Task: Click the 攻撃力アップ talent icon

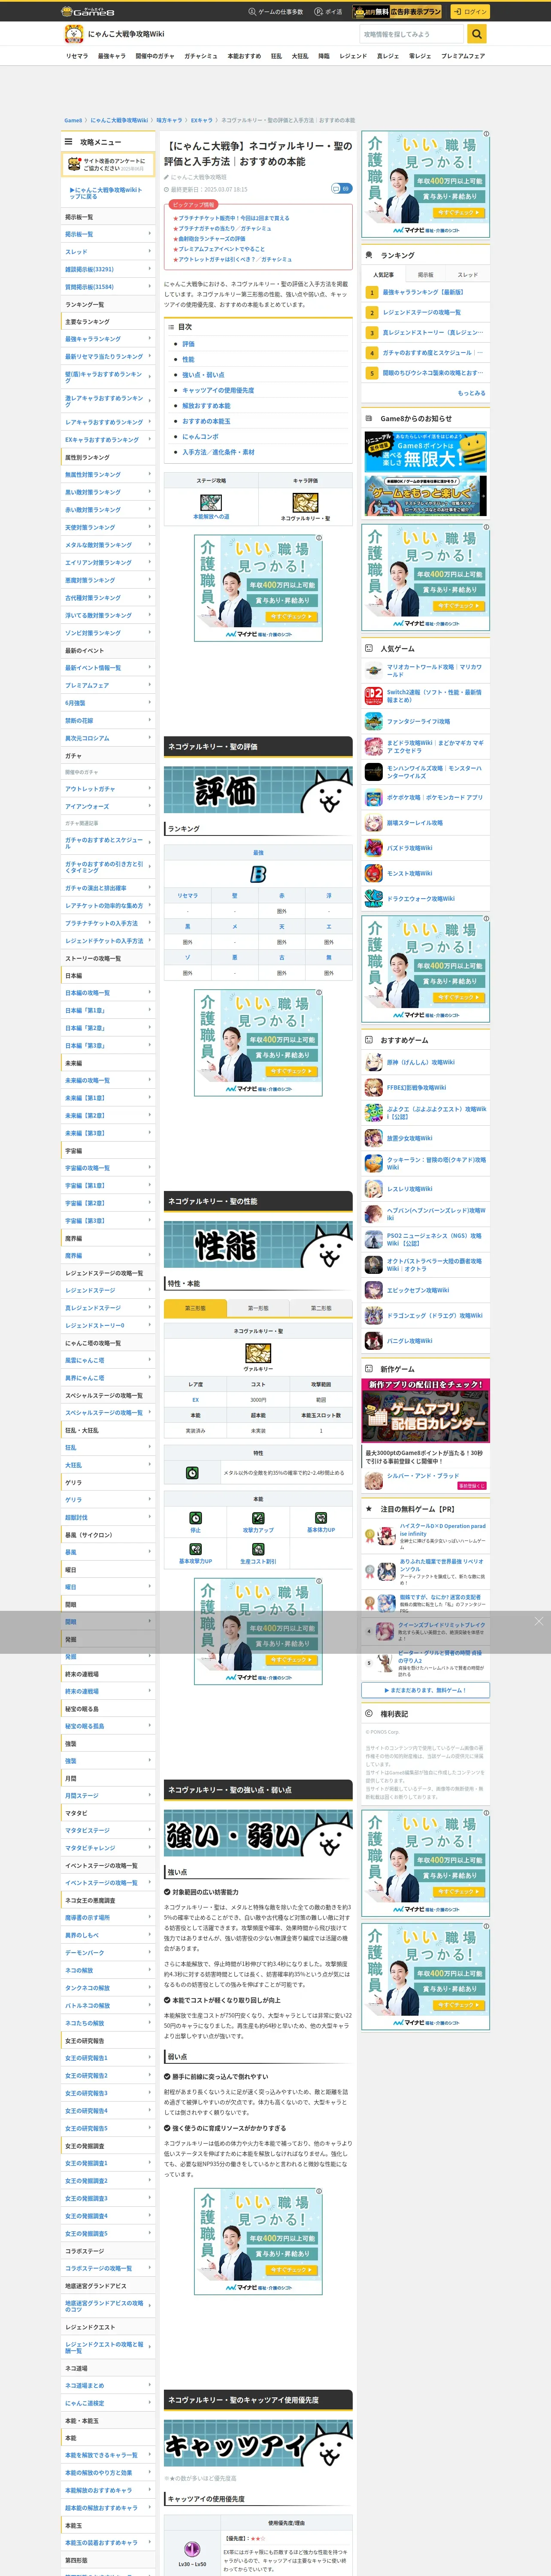Action: [x=258, y=1518]
